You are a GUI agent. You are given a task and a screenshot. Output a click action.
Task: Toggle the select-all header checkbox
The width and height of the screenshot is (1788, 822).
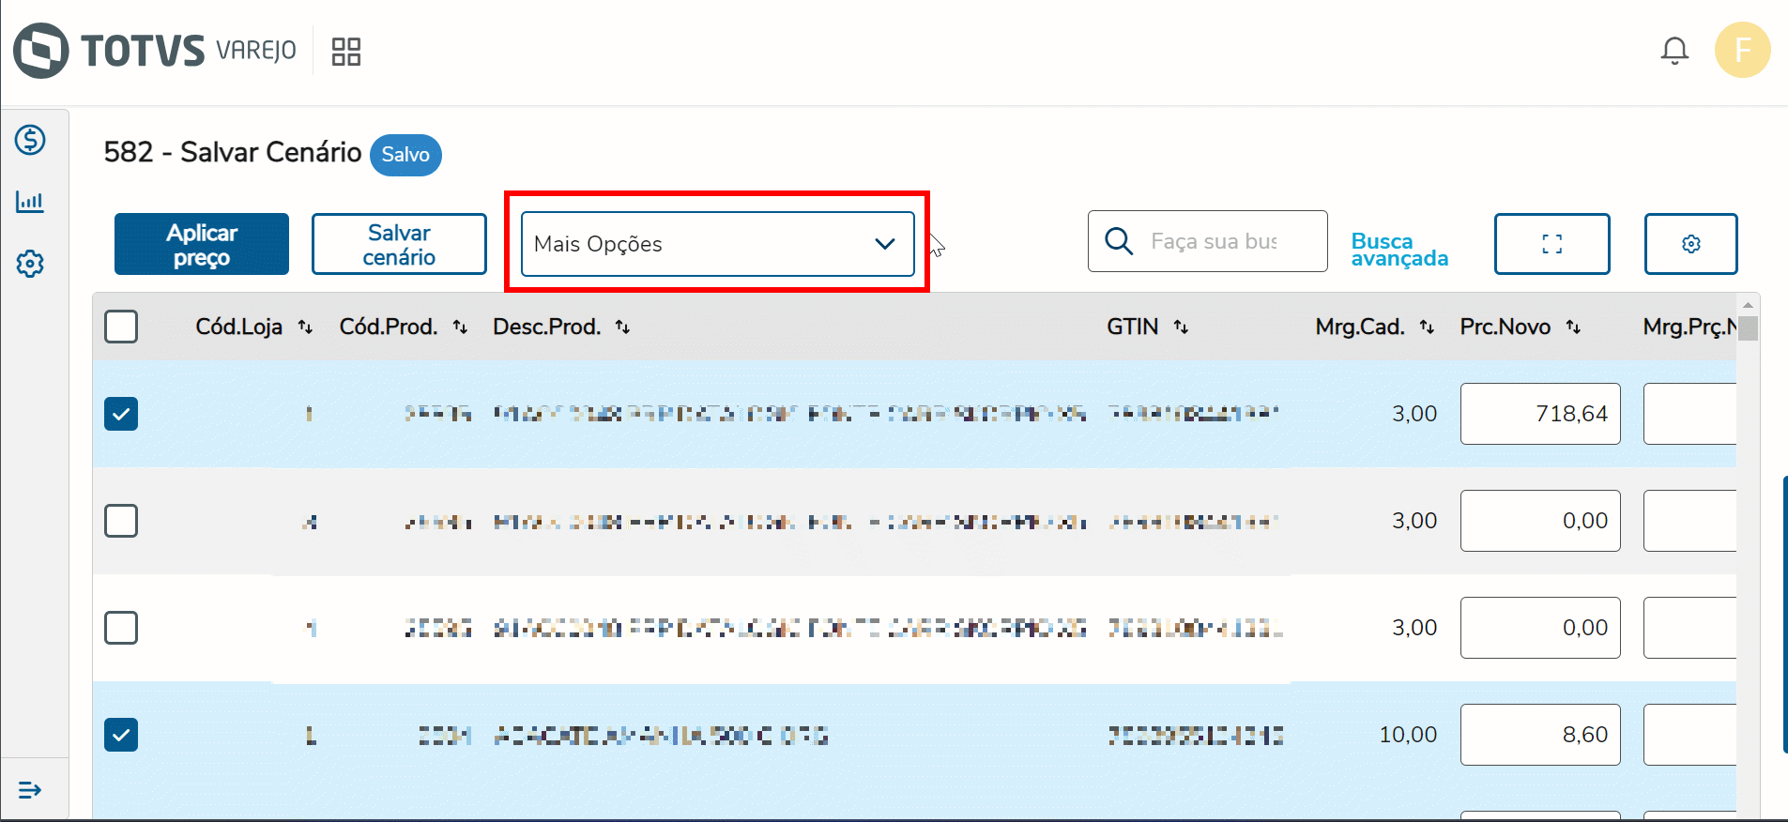(x=121, y=327)
